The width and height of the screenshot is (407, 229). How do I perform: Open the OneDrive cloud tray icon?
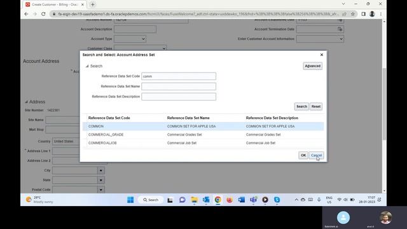pos(303,200)
